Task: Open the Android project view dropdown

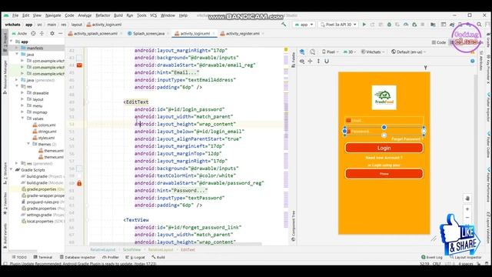Action: pos(19,33)
